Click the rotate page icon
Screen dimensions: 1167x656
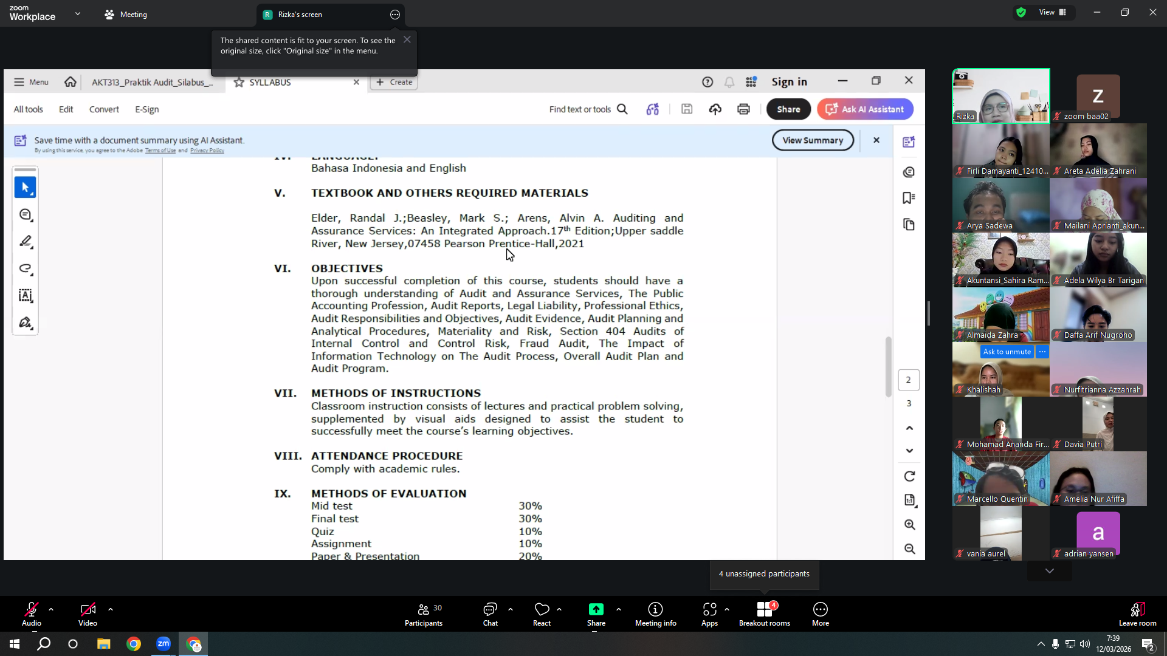909,477
